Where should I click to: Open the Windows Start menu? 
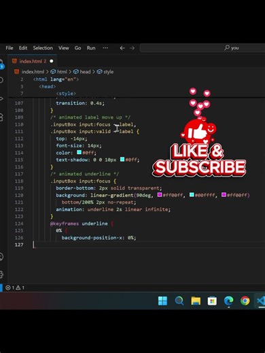(162, 301)
